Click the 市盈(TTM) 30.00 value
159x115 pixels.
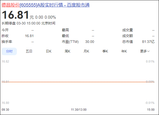pos(90,42)
